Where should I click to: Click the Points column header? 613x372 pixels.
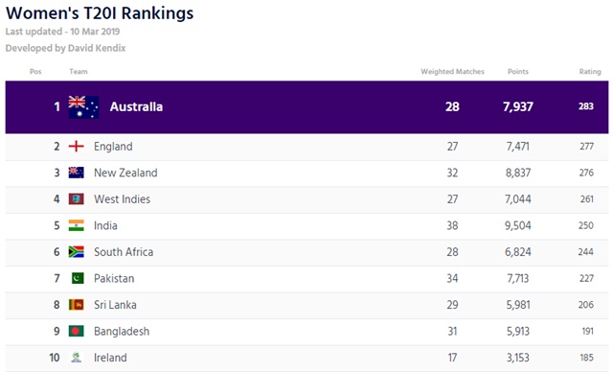click(518, 72)
